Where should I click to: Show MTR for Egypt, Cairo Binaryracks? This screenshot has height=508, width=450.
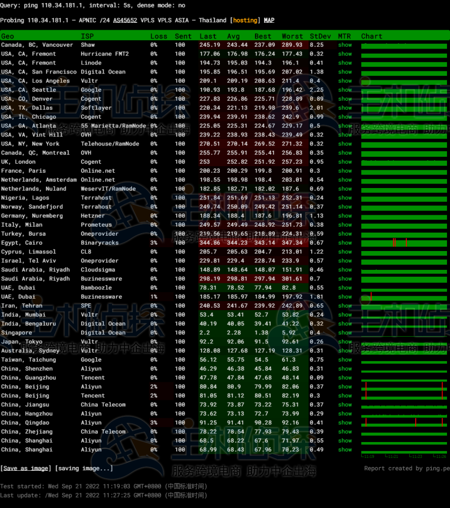click(x=345, y=243)
